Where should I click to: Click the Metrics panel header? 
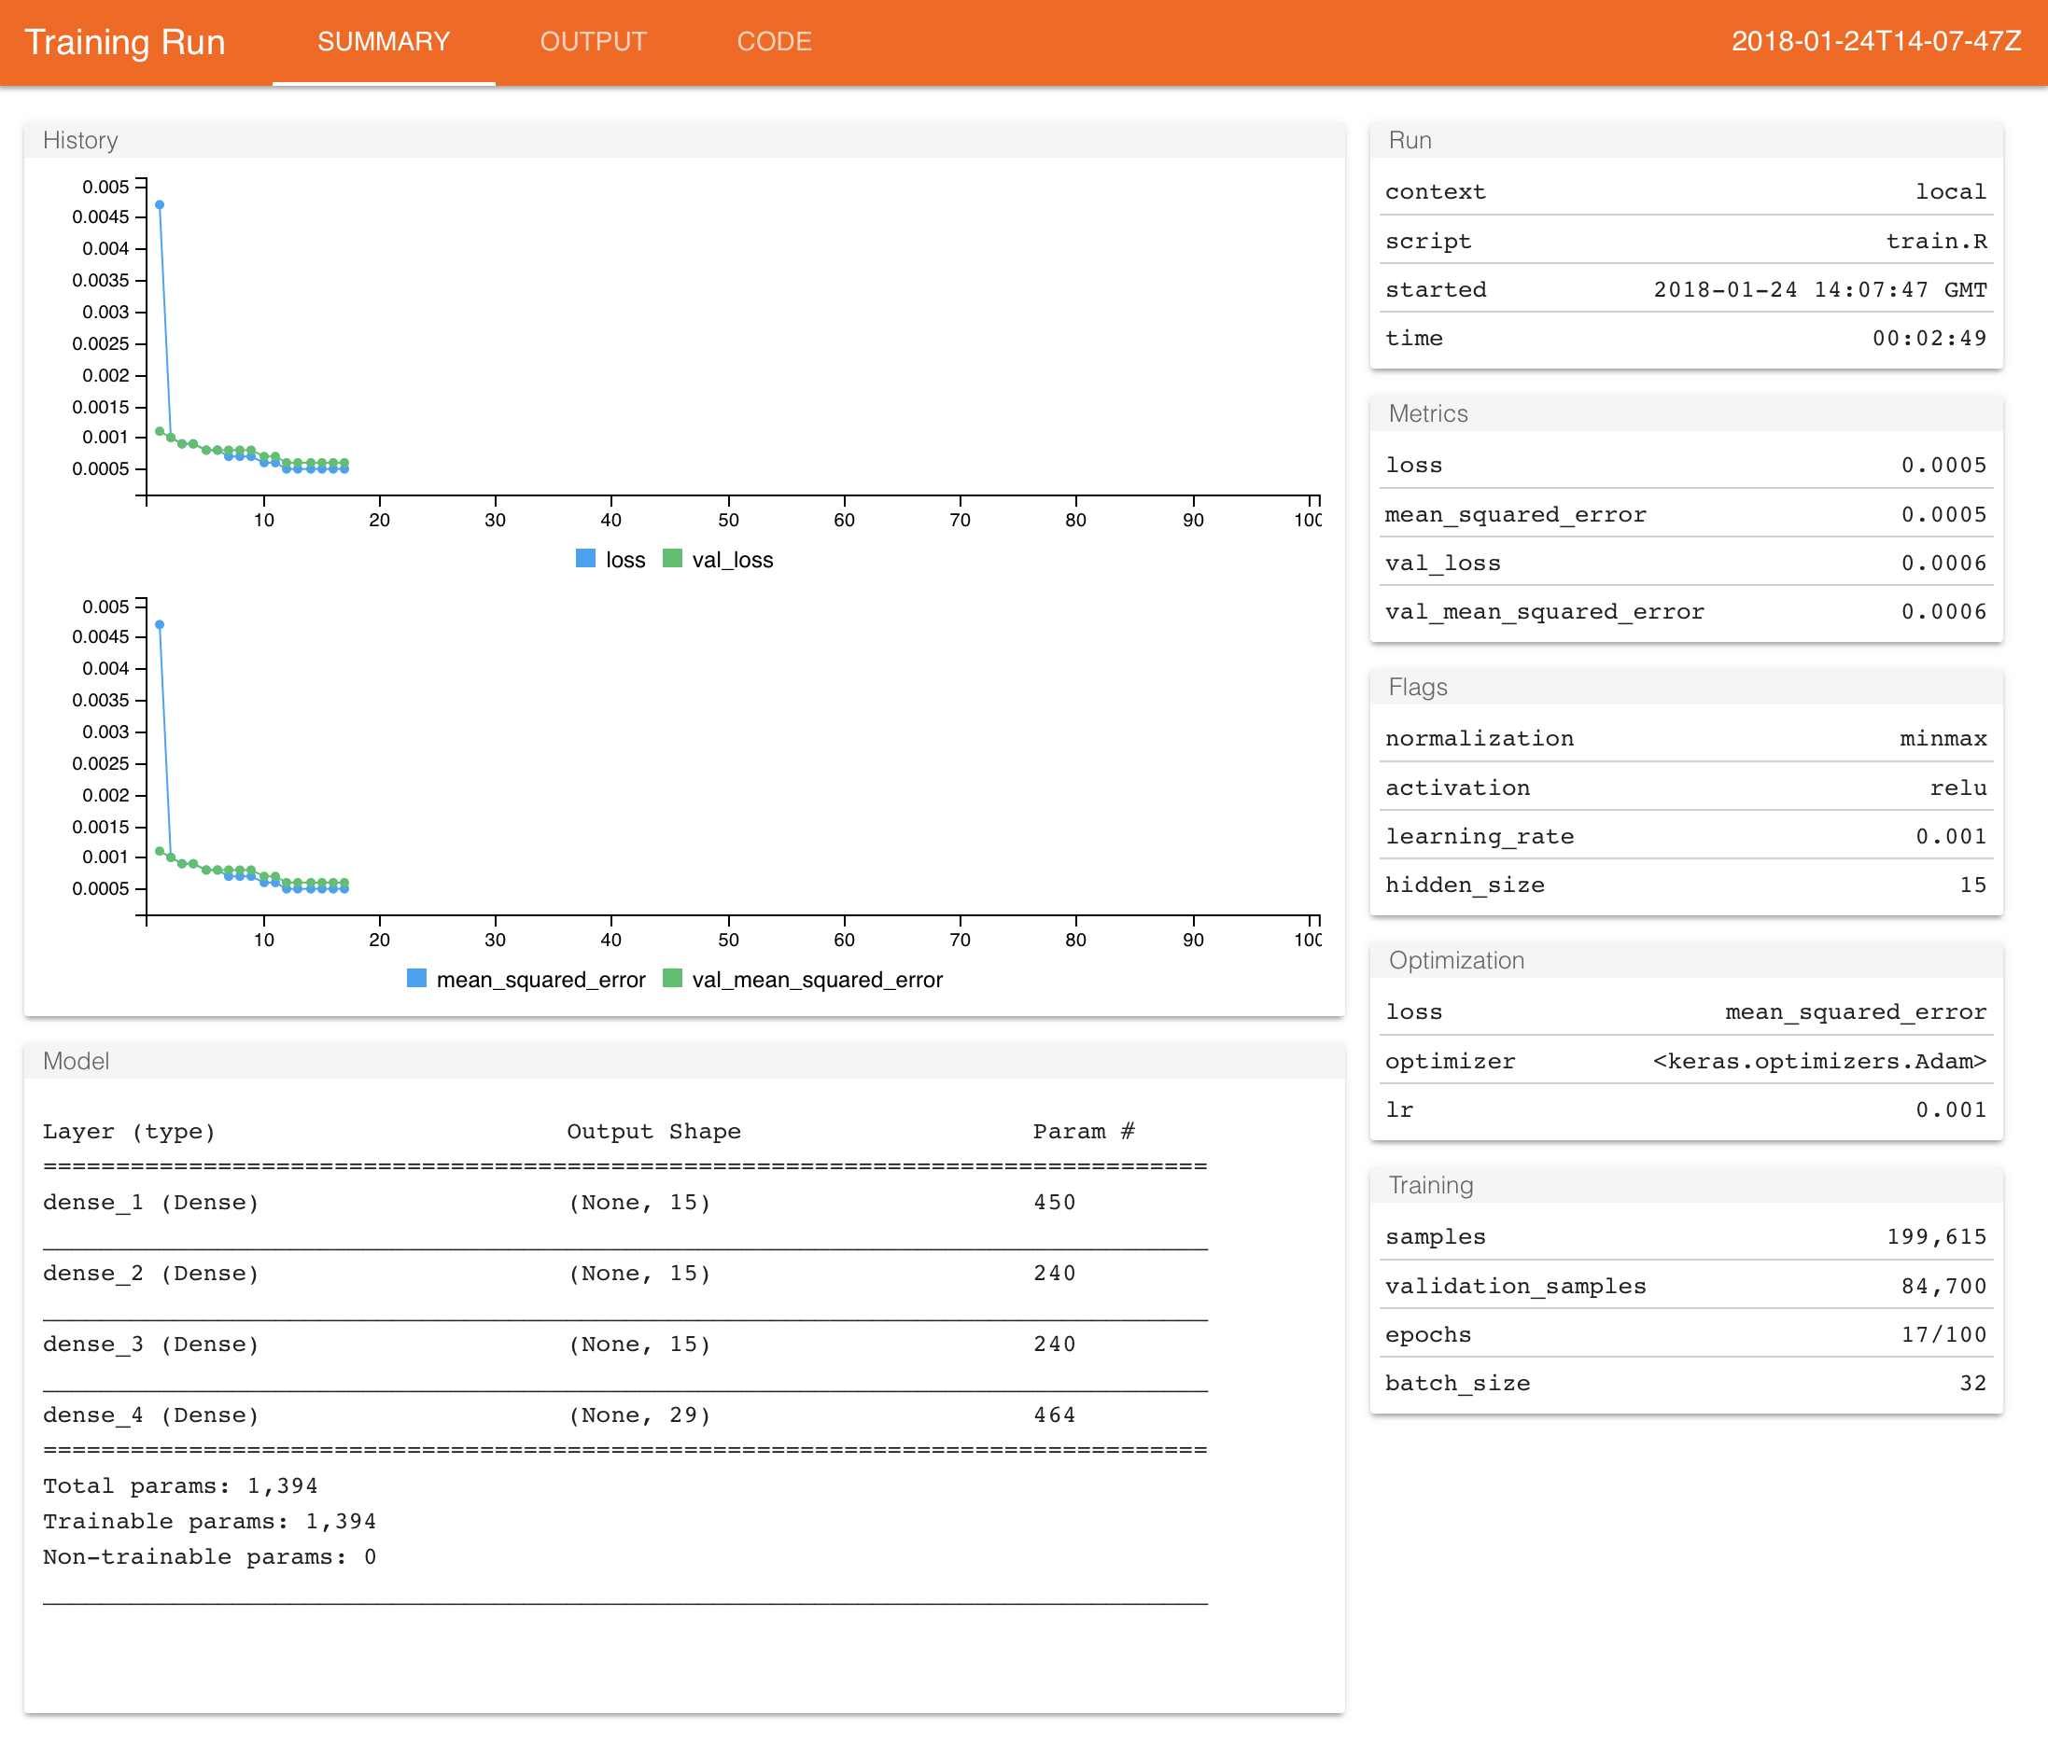coord(1427,413)
